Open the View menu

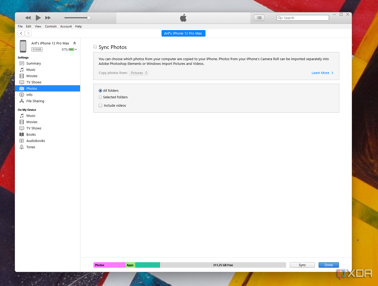[x=38, y=26]
